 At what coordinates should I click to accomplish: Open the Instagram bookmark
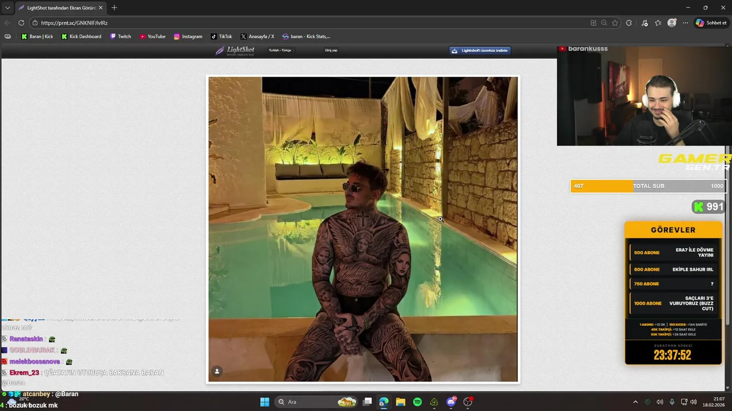[188, 37]
